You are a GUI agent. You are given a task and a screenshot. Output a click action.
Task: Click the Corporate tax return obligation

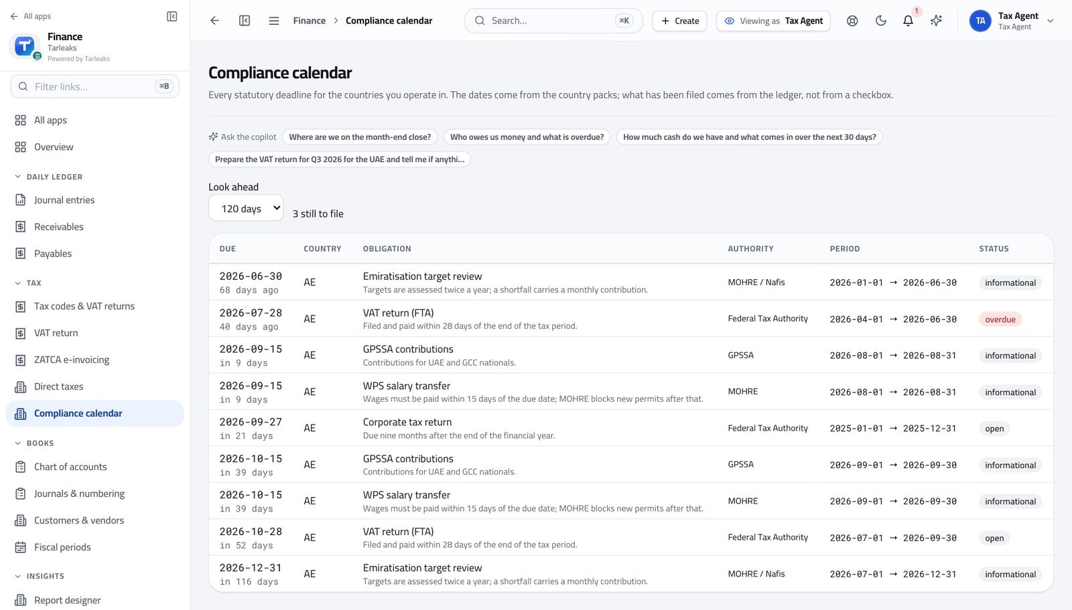(407, 423)
